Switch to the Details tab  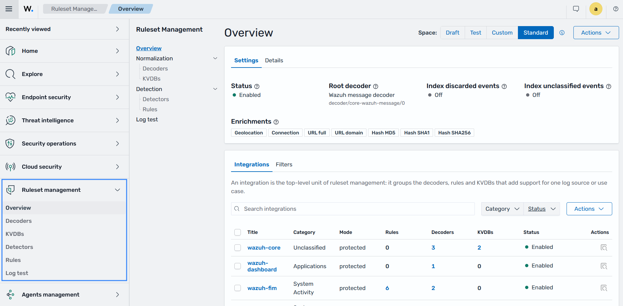(x=274, y=60)
